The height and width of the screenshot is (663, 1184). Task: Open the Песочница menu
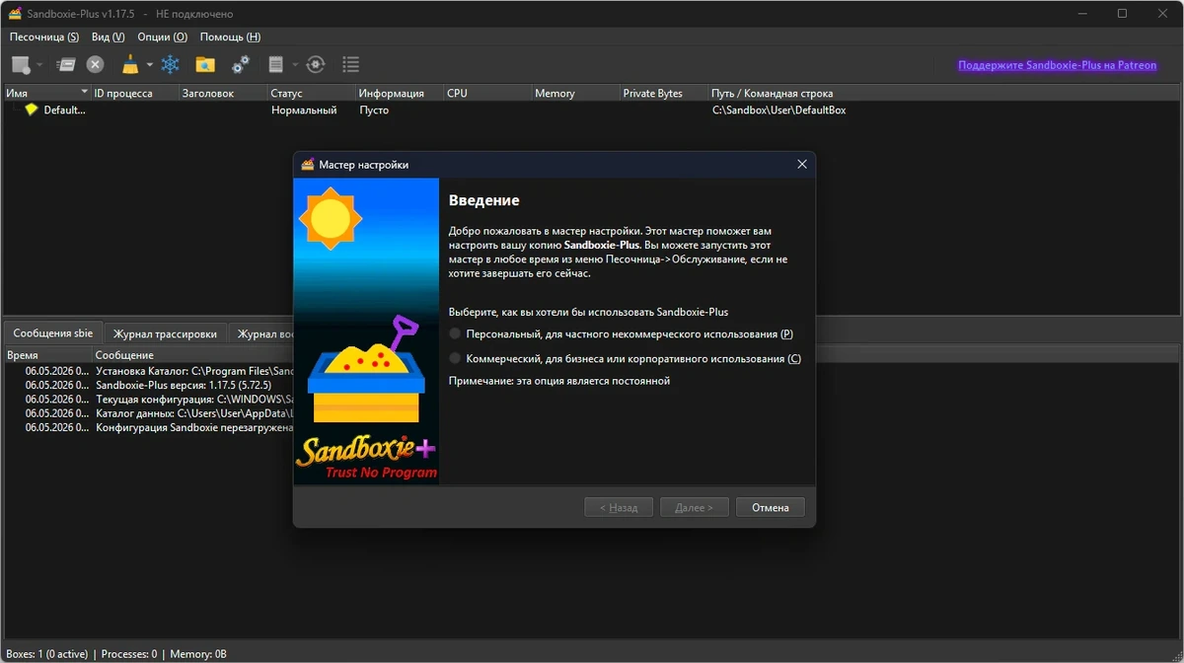click(44, 37)
